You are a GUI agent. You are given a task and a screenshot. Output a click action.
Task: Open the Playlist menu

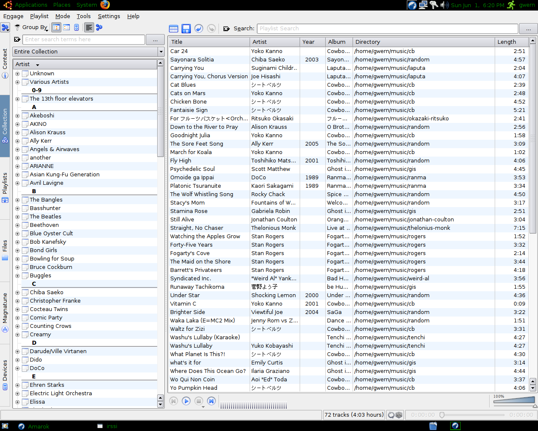tap(40, 16)
